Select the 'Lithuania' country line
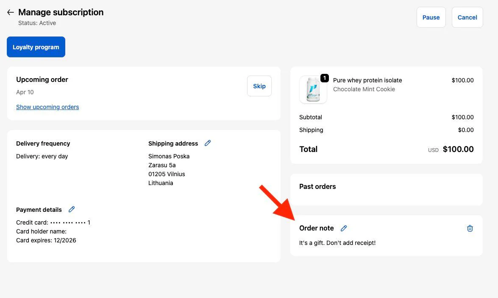Screen dimensions: 498x298 [161, 183]
